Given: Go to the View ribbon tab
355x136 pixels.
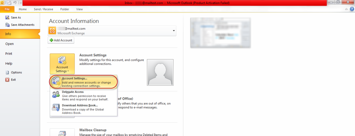Looking at the screenshot, I should pos(80,9).
